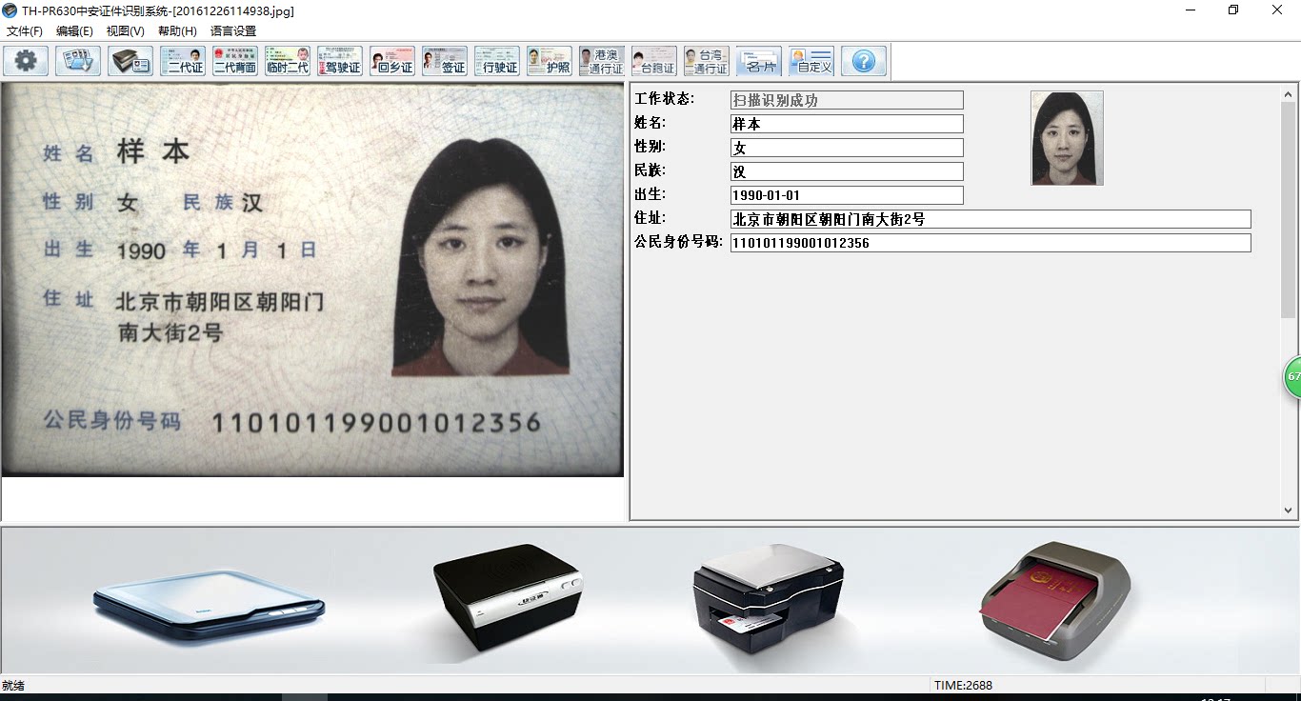Select the 临时二代 temporary ID button
Viewport: 1301px width, 701px height.
(288, 61)
